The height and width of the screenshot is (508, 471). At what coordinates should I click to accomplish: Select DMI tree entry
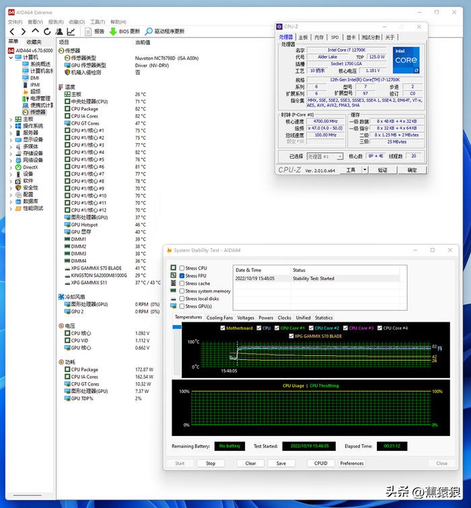tap(31, 78)
